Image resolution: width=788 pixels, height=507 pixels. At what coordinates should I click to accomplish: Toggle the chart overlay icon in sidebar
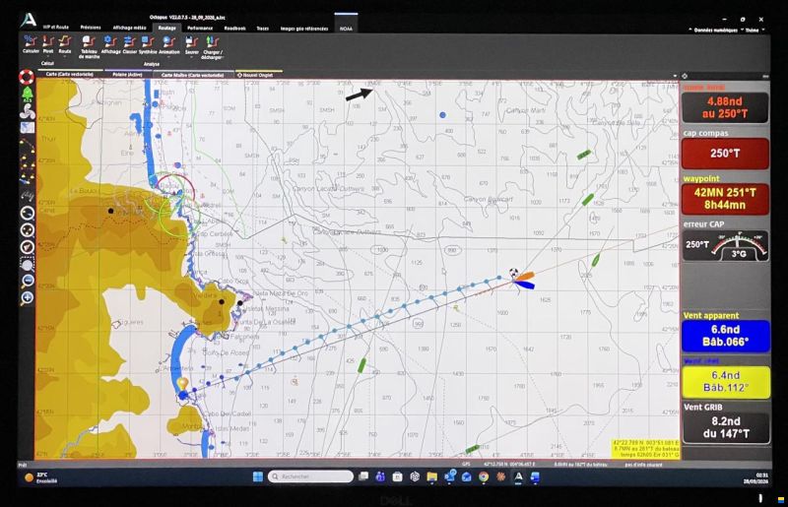click(28, 128)
